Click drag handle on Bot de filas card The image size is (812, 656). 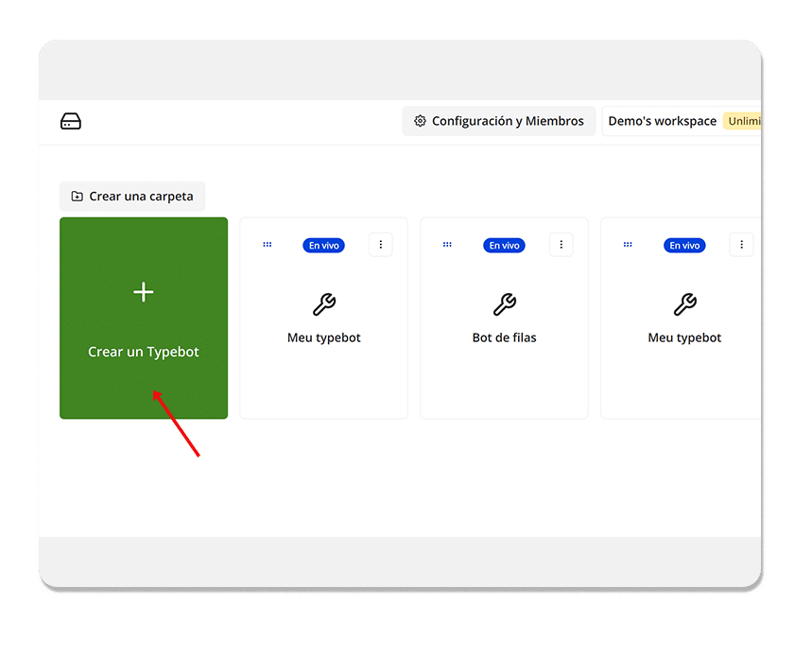pyautogui.click(x=448, y=245)
